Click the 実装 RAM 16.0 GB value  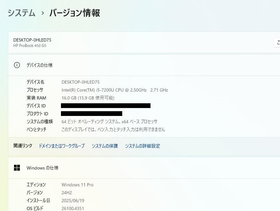click(x=85, y=98)
